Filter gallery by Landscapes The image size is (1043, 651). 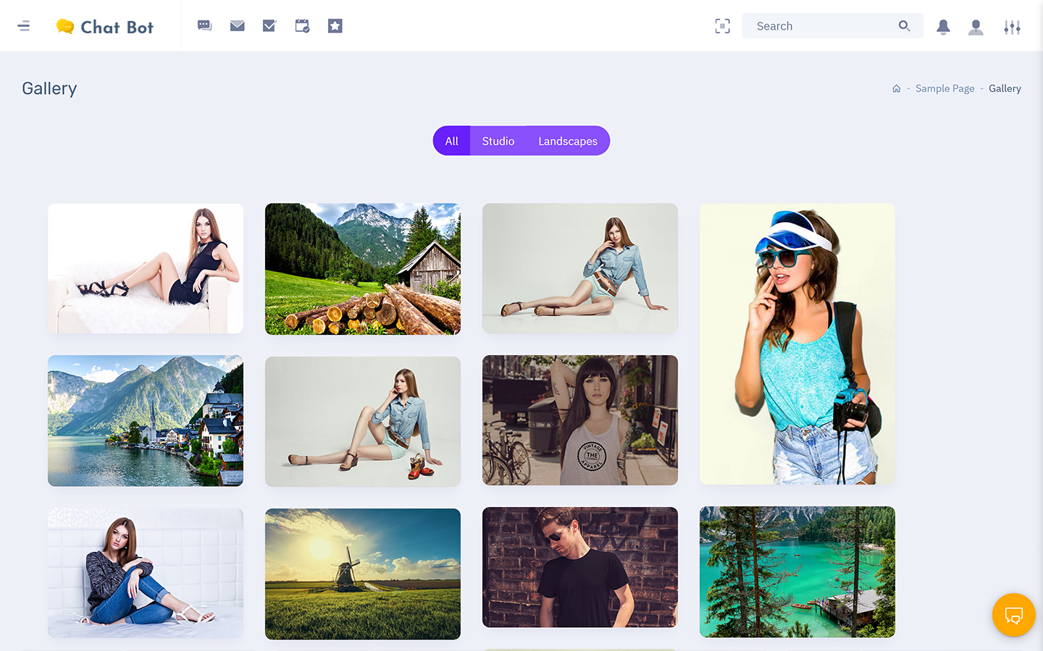[568, 141]
